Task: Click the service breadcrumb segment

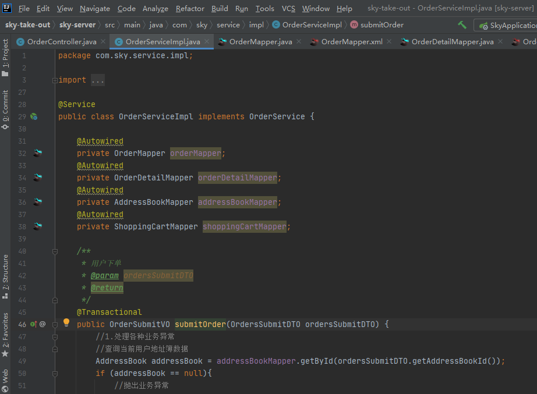Action: click(x=228, y=25)
